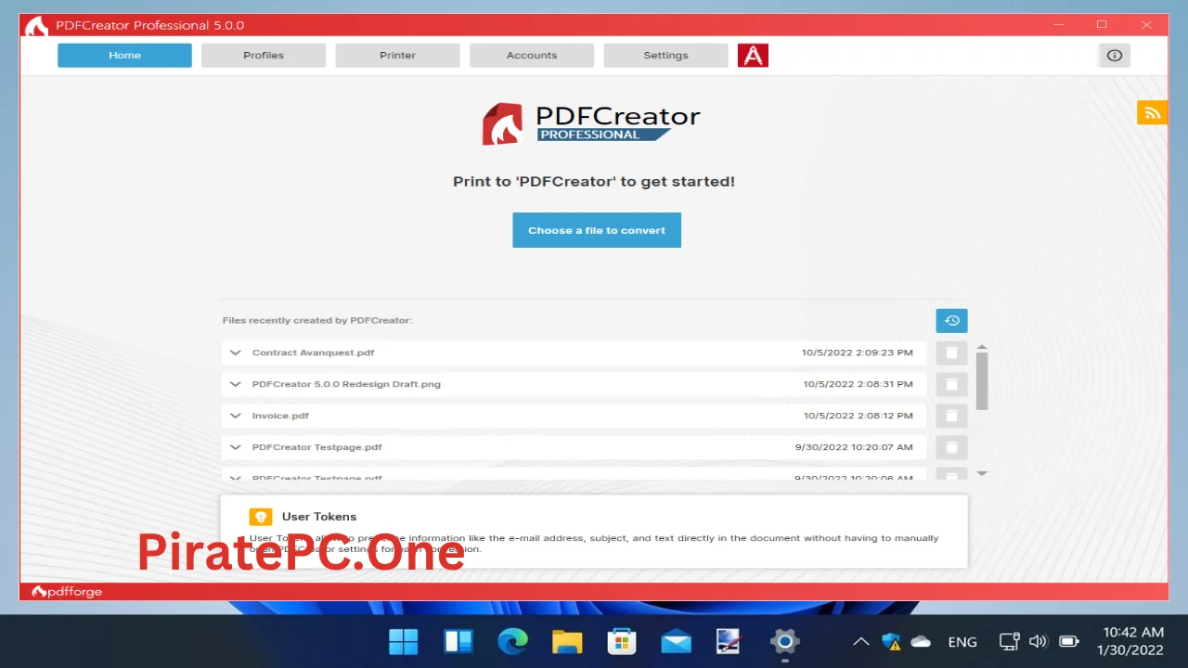The height and width of the screenshot is (668, 1188).
Task: Switch to the Home tab
Action: pyautogui.click(x=124, y=56)
